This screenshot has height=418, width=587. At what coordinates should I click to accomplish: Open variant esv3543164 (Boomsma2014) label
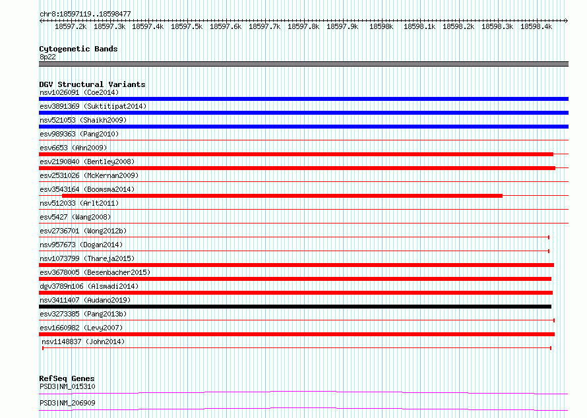pos(87,189)
